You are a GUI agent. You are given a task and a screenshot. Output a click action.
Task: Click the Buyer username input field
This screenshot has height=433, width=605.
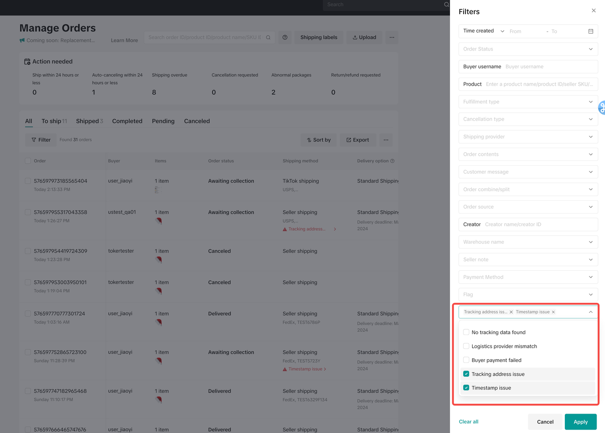tap(548, 67)
